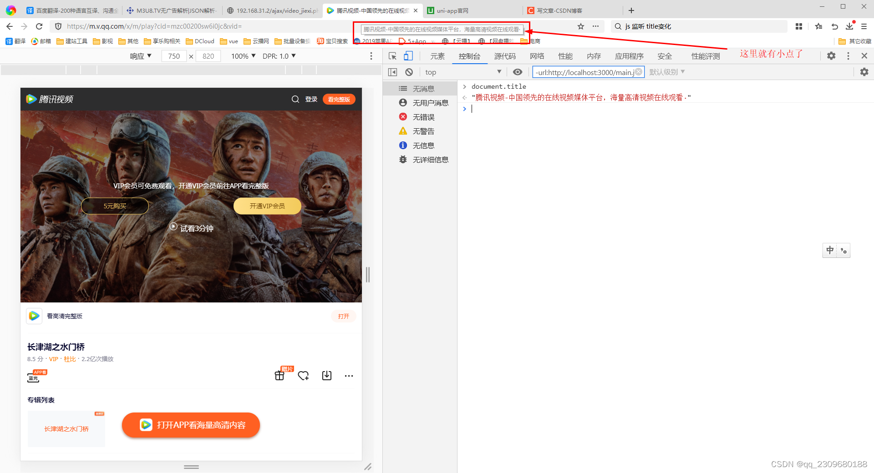Toggle device emulation mode icon

click(408, 56)
